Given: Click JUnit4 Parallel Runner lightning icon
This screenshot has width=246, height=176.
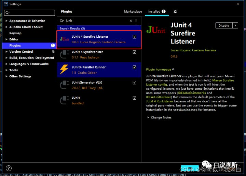Looking at the screenshot, I should 64,70.
